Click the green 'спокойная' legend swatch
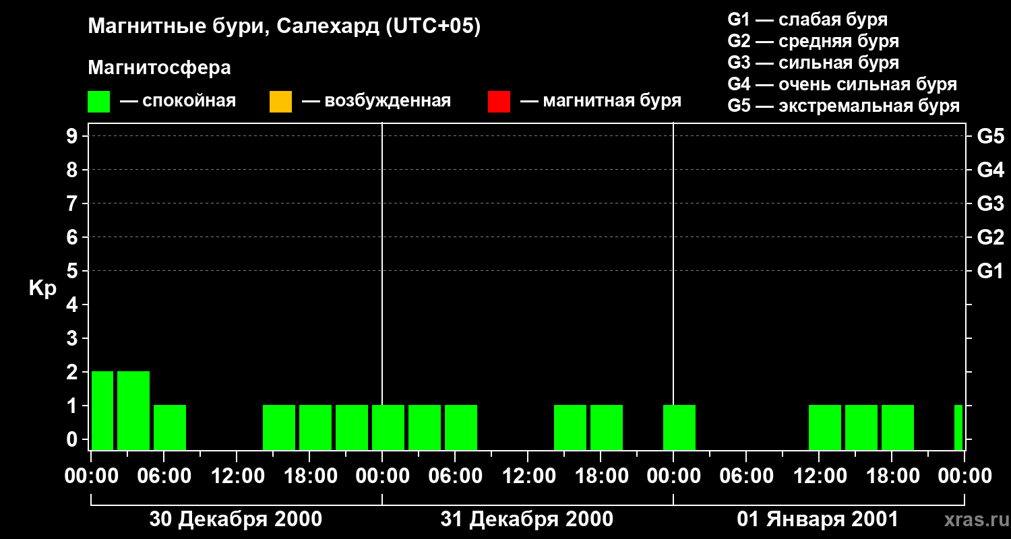 [x=99, y=102]
